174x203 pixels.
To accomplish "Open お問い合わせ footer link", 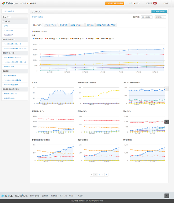I will 35,196.
